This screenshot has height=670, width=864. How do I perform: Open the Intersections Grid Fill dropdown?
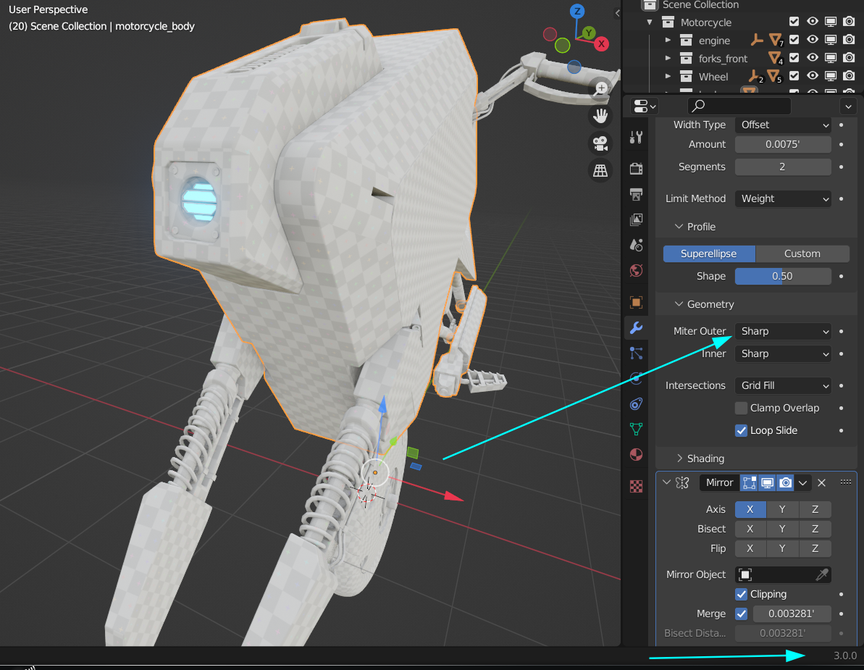click(x=783, y=385)
